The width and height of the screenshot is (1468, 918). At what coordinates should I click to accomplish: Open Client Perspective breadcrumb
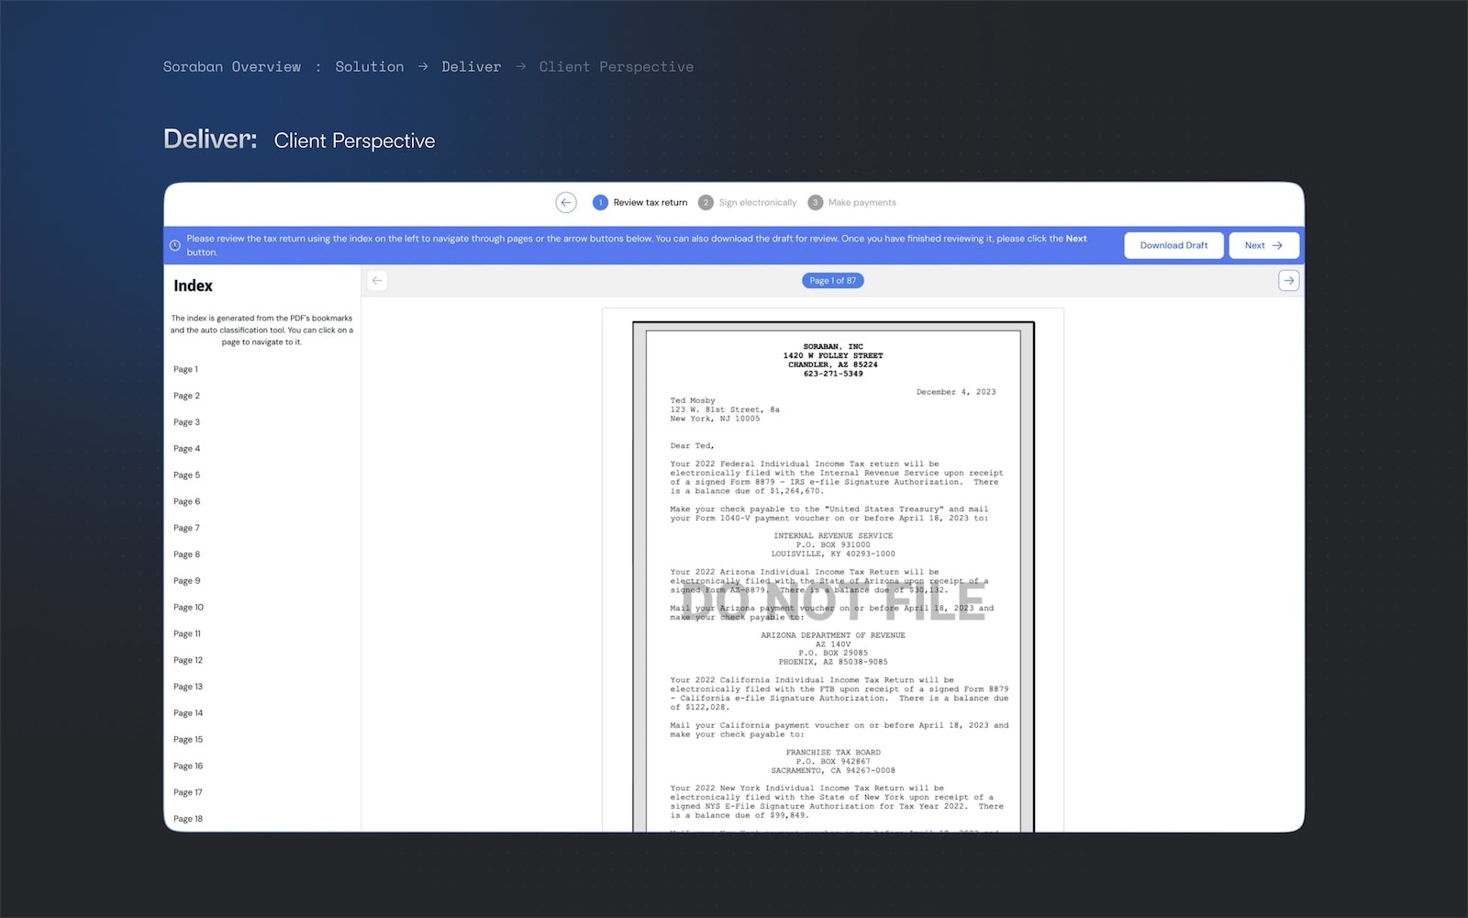[x=616, y=67]
